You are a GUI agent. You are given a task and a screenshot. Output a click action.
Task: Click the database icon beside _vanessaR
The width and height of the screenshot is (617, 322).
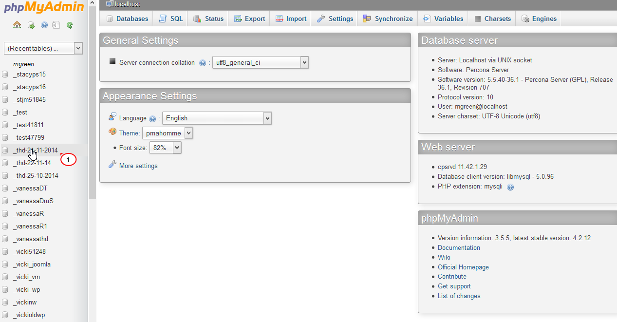(x=5, y=214)
